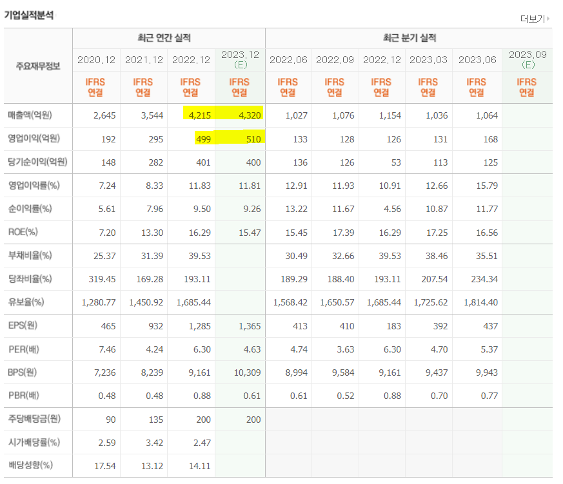The image size is (563, 484).
Task: Click the 465 EPS value
Action: pyautogui.click(x=108, y=326)
